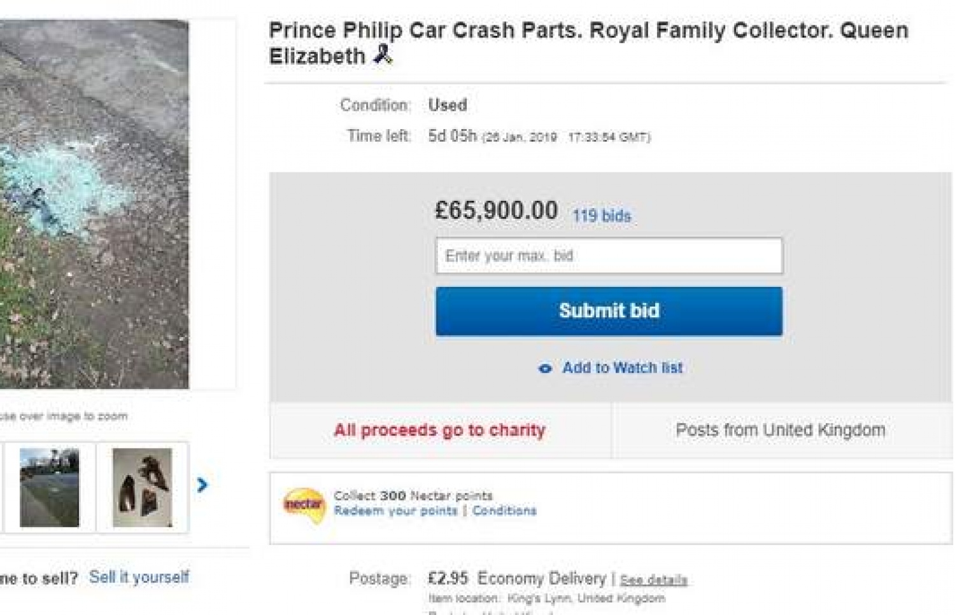Select the car parts debris thumbnail
The width and height of the screenshot is (955, 615).
(x=142, y=488)
